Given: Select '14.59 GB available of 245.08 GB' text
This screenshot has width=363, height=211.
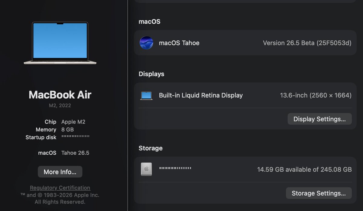Looking at the screenshot, I should click(304, 170).
